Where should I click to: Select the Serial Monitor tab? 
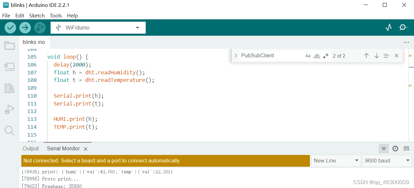[63, 149]
